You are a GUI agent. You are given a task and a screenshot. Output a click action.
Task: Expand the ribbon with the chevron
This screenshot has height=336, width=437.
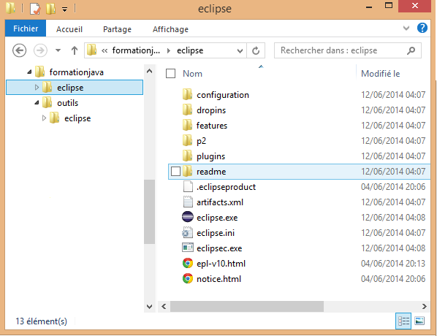tap(406, 28)
